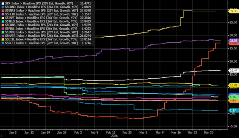Click the 6.26 green value tag
Viewport: 239px width, 138px height.
[x=233, y=97]
